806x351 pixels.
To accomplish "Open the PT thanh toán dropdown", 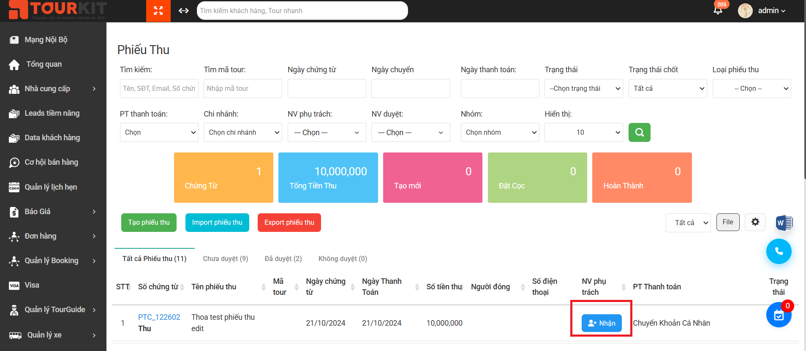I will (159, 133).
